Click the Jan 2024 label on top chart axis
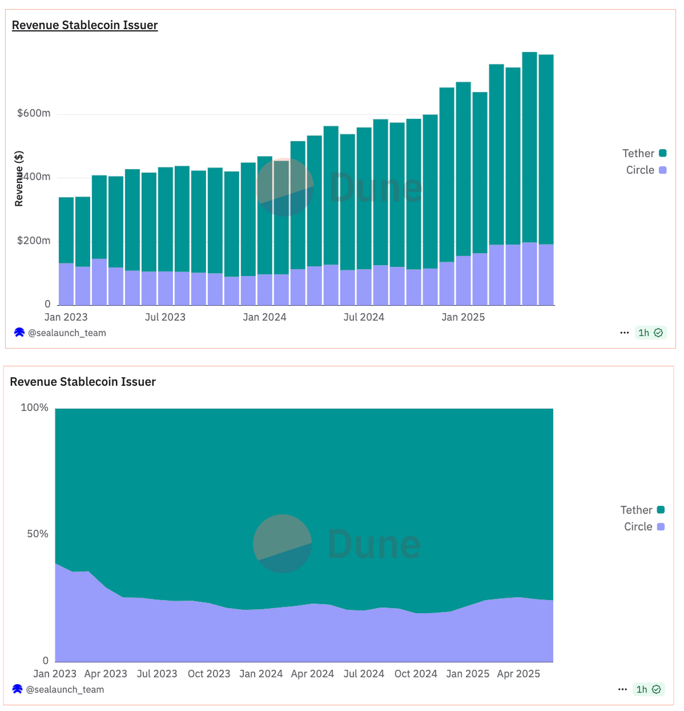 click(x=264, y=317)
